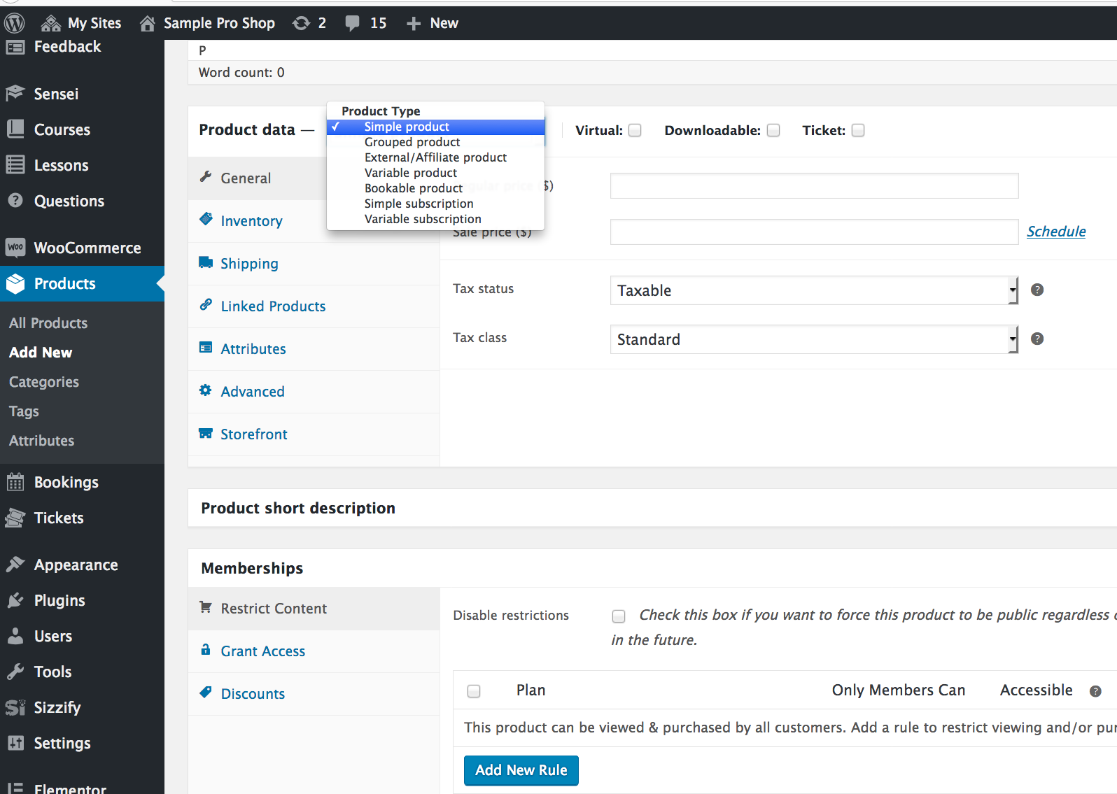This screenshot has width=1117, height=794.
Task: Choose Simple subscription option
Action: coord(435,204)
